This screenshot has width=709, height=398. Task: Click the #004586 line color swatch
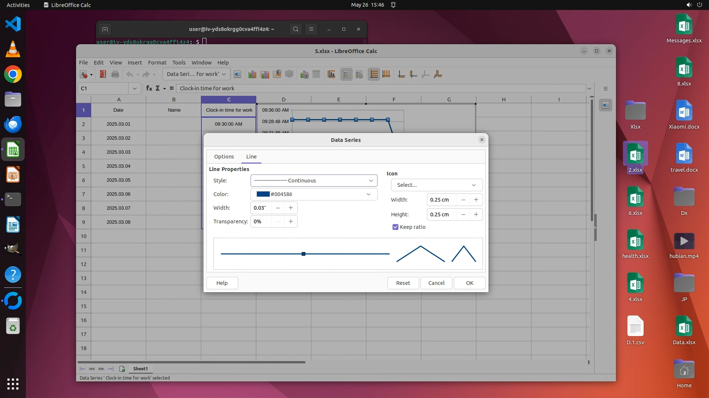(x=263, y=194)
